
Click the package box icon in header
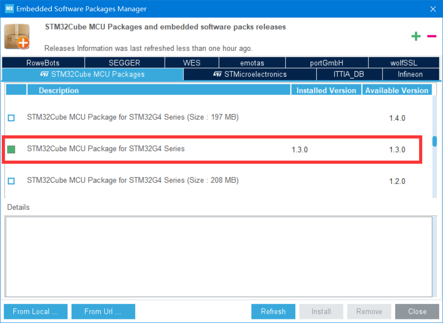tap(17, 37)
